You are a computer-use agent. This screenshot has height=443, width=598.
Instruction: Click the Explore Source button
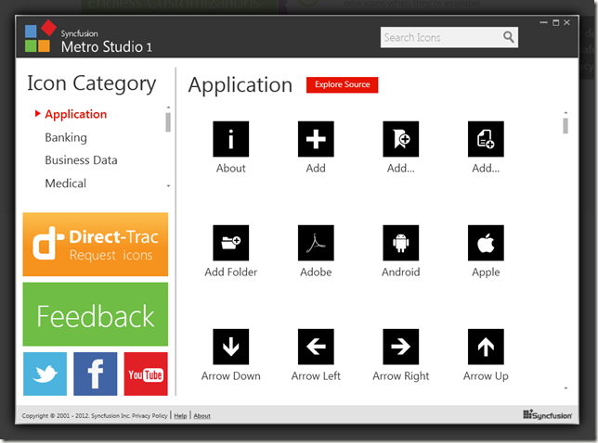pos(342,84)
